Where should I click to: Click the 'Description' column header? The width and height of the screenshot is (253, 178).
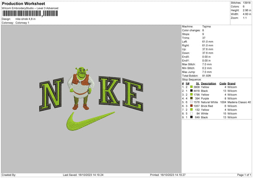(x=208, y=84)
